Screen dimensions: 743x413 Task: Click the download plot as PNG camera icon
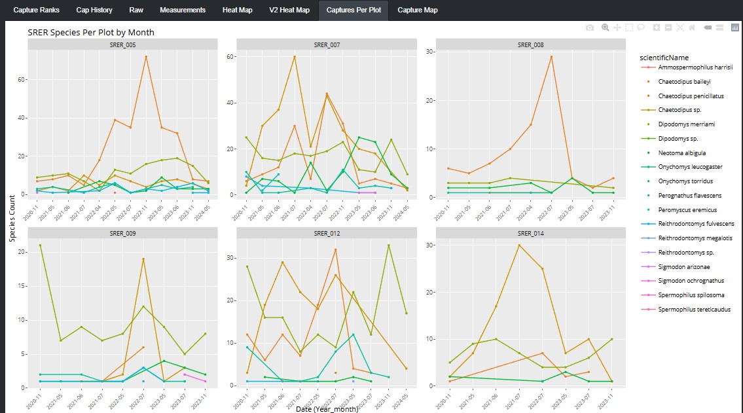(x=590, y=27)
